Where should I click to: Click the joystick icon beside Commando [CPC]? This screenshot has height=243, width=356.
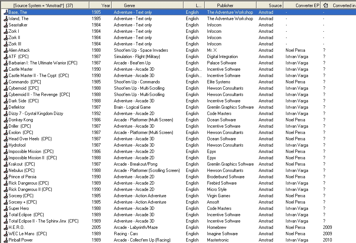point(6,82)
